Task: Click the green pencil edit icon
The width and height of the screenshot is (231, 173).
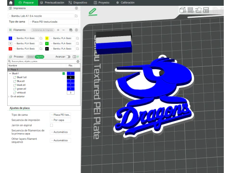Action: click(x=93, y=12)
